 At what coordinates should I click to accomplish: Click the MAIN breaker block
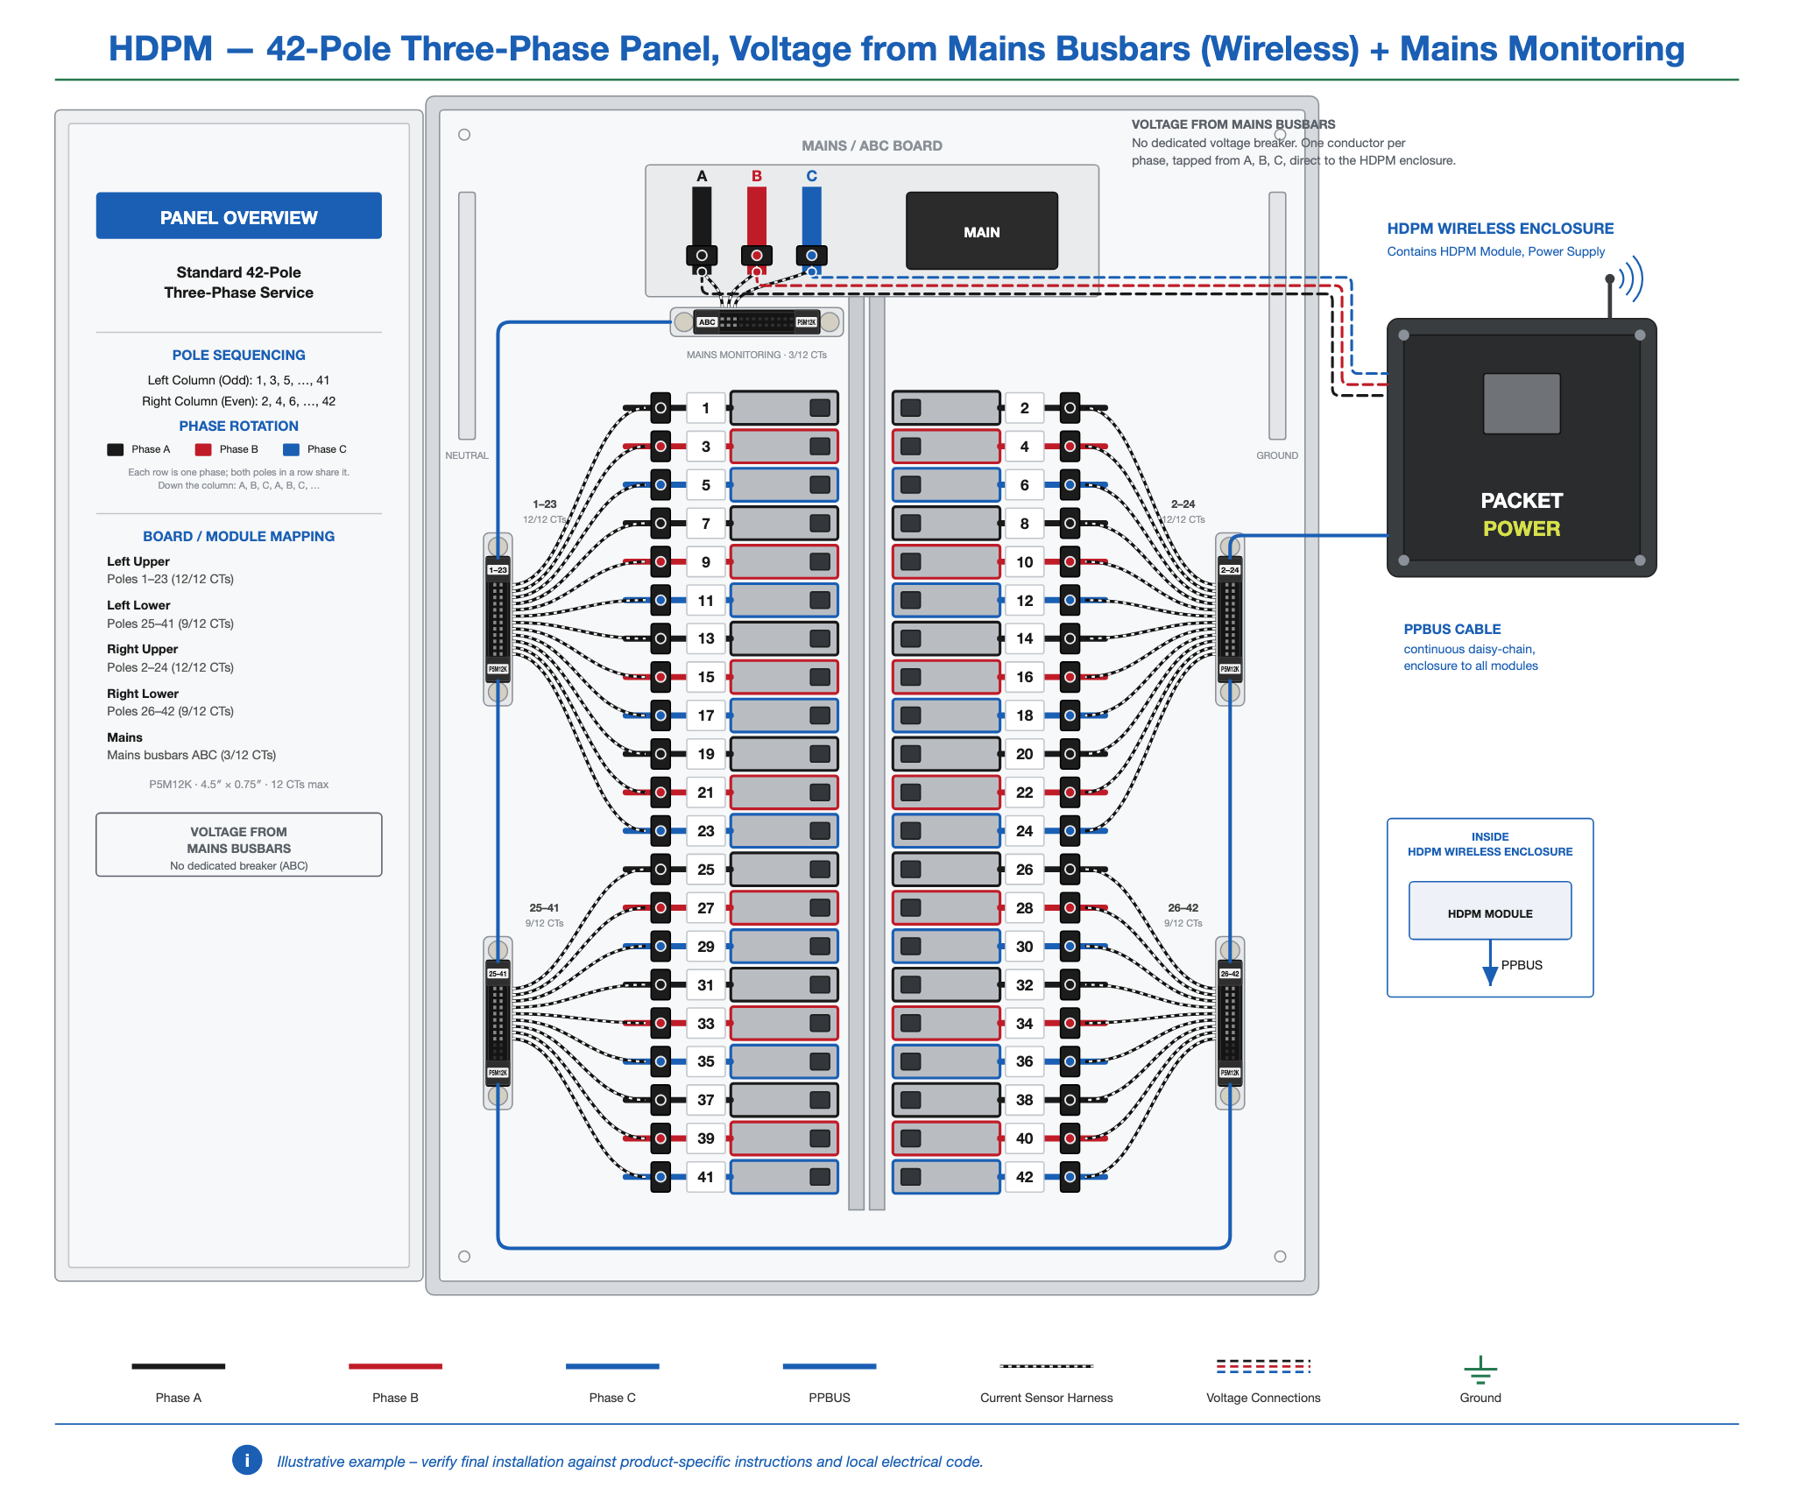pyautogui.click(x=981, y=231)
